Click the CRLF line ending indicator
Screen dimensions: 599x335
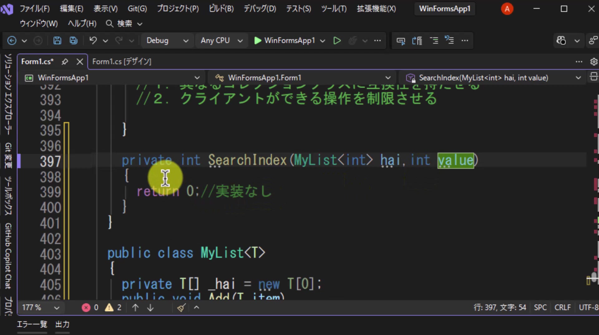(562, 308)
